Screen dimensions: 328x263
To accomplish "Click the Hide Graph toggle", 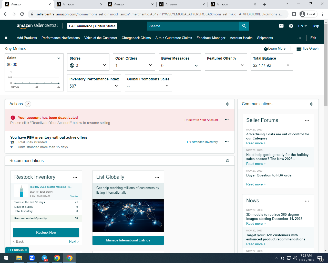I will click(x=307, y=49).
